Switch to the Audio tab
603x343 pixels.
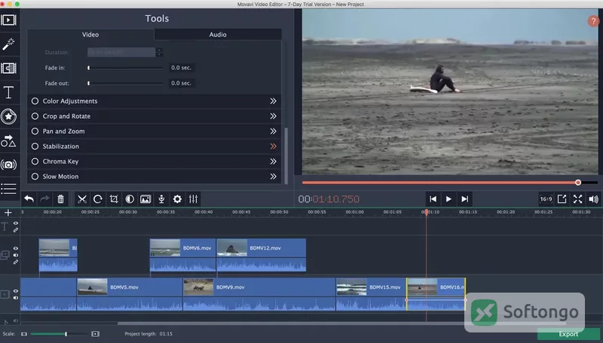218,35
